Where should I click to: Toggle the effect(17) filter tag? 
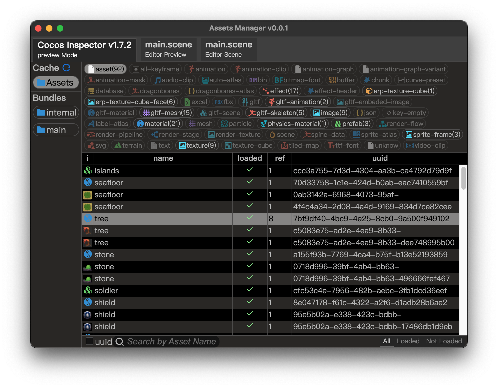click(280, 91)
